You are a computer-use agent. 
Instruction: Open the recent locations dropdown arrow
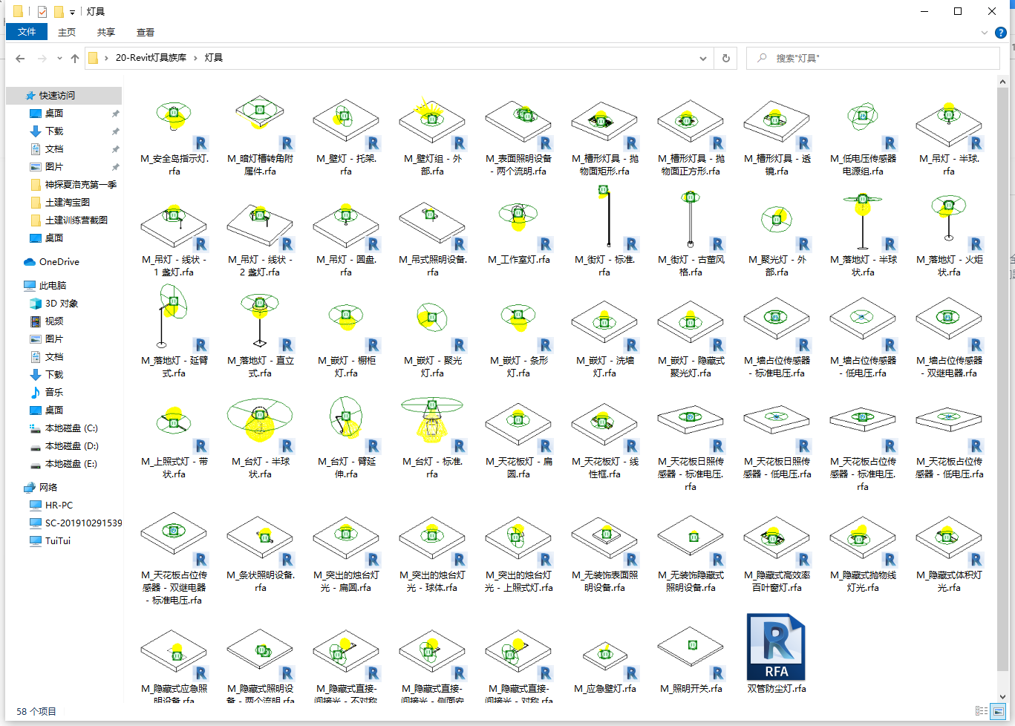tap(61, 58)
